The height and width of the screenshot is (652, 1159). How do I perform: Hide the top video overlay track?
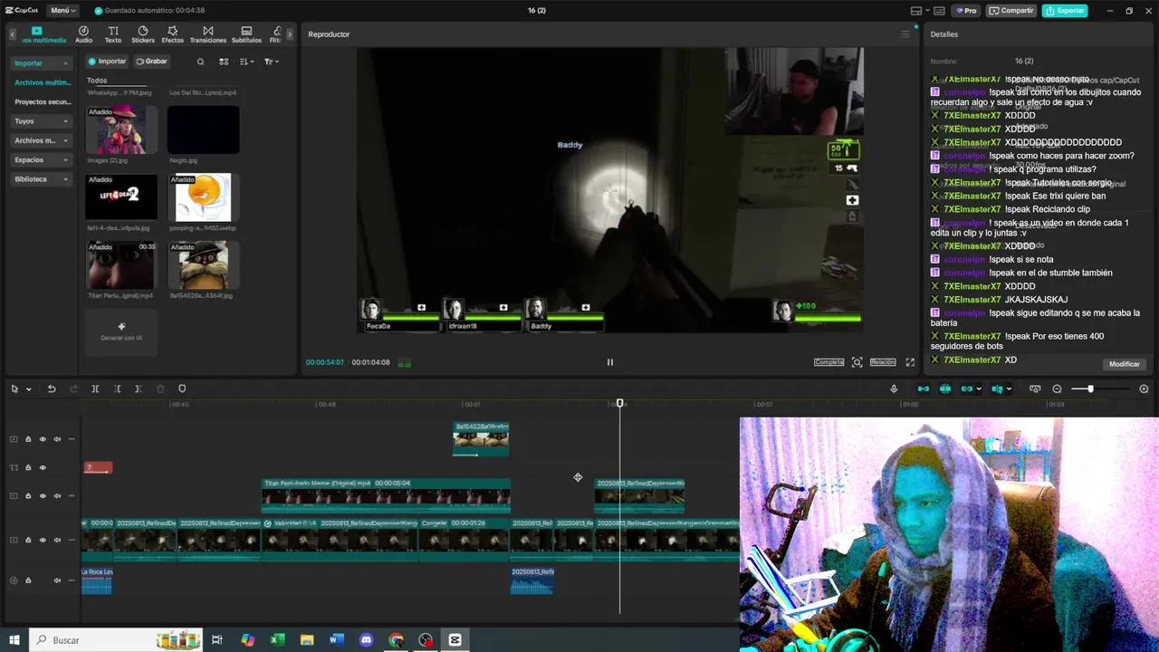click(43, 439)
